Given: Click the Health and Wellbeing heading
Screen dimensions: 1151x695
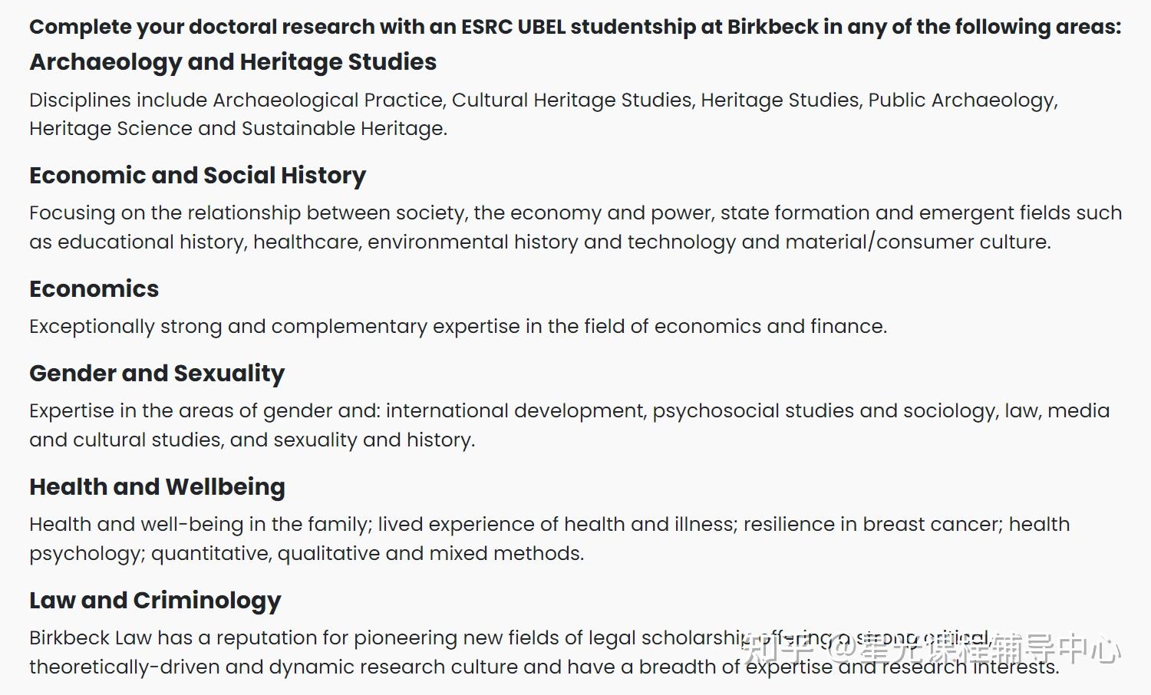Looking at the screenshot, I should click(x=157, y=487).
